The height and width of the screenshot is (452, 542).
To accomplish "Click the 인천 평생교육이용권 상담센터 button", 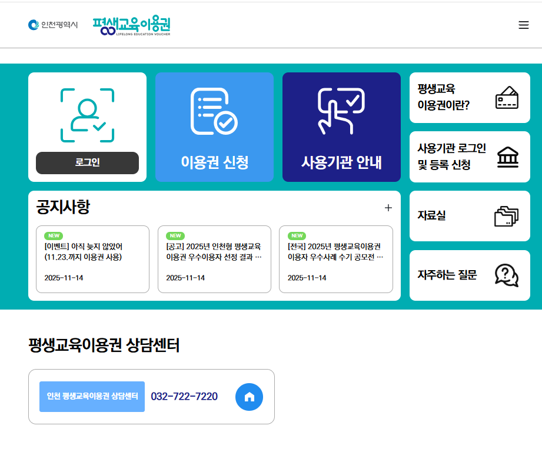I will [x=92, y=397].
